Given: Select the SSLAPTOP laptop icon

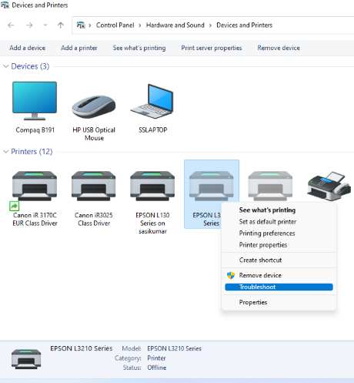Looking at the screenshot, I should pyautogui.click(x=152, y=101).
